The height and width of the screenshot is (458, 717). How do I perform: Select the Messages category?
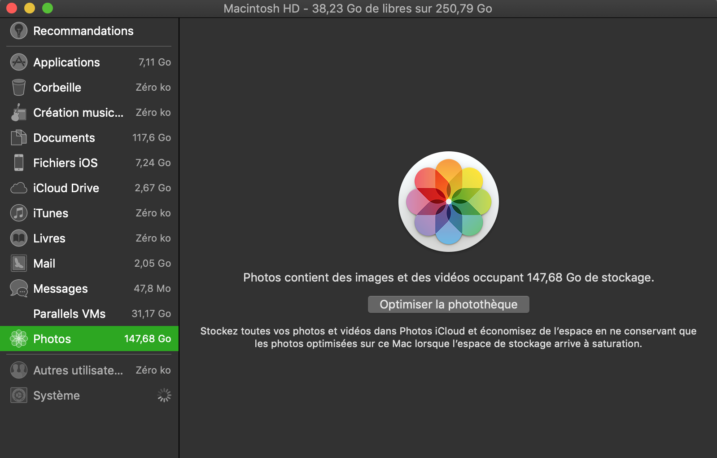[x=89, y=288]
